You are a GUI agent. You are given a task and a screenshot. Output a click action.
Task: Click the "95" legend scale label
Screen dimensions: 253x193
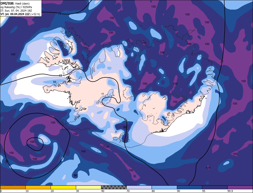coord(204,191)
